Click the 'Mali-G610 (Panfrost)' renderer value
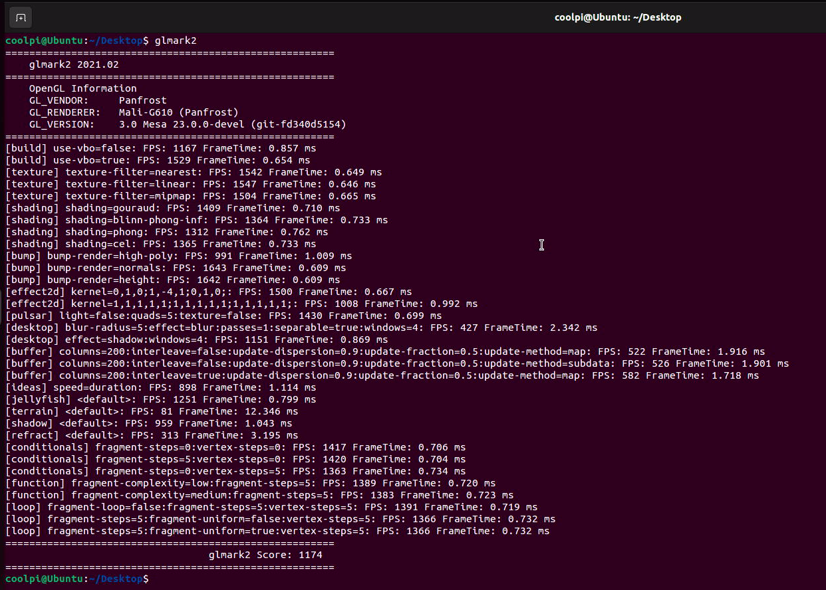This screenshot has height=590, width=826. 178,112
